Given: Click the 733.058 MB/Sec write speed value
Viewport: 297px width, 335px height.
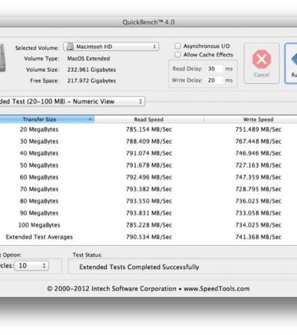Looking at the screenshot, I should coord(258,213).
